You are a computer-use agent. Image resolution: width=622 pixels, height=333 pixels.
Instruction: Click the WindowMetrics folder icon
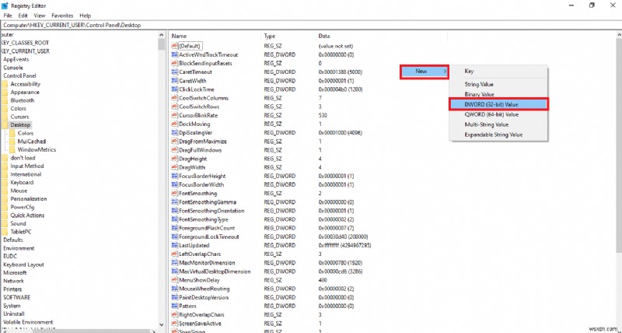[x=12, y=149]
